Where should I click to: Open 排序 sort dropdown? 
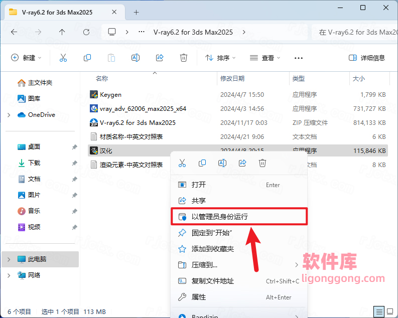point(220,58)
